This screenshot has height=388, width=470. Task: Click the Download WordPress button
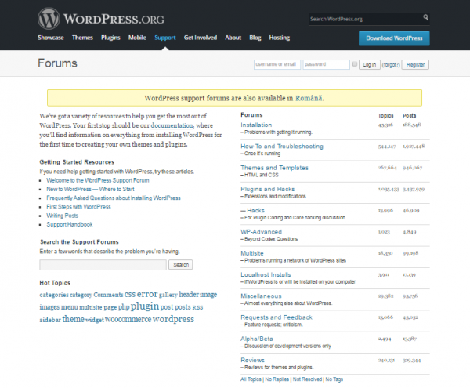coord(394,38)
